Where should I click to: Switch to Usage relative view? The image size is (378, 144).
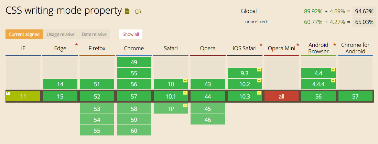pos(61,34)
